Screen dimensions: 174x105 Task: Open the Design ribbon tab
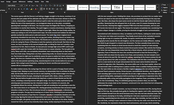click(8, 2)
